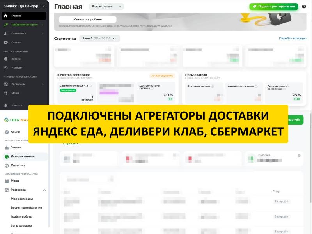Click the clock История icon
Screen dimensions: 312x234
pos(6,67)
